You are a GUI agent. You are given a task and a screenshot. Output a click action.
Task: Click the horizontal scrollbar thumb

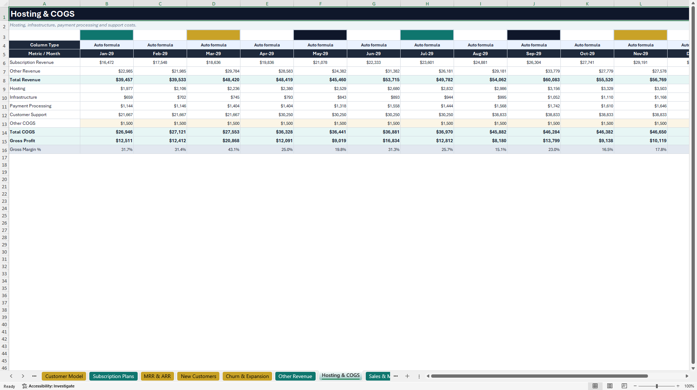coord(539,376)
